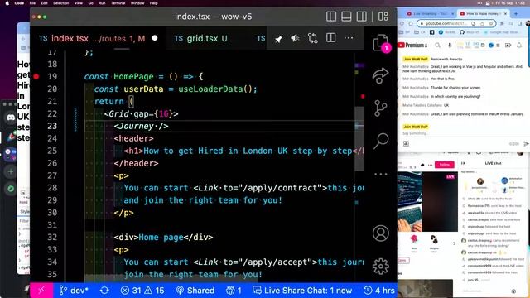The height and width of the screenshot is (298, 530).
Task: Open the YouTube Premium logo home link
Action: click(x=412, y=45)
